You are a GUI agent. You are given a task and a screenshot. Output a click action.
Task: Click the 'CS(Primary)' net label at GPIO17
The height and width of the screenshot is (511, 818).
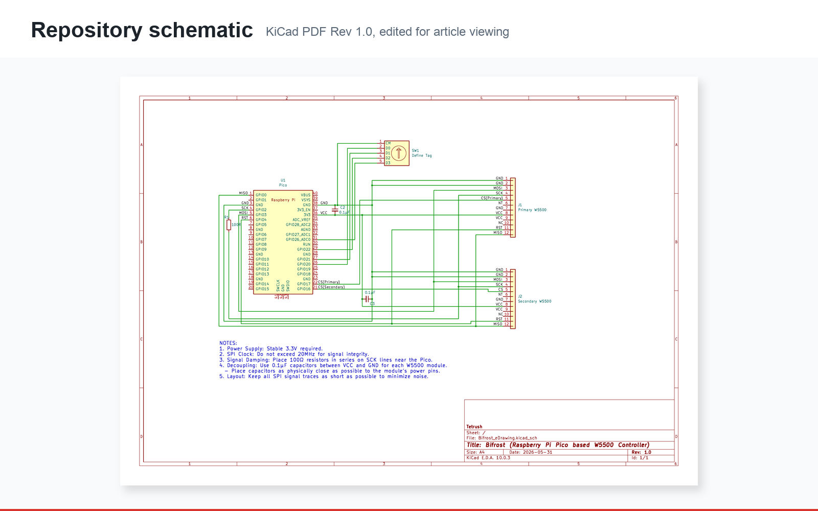pos(329,282)
